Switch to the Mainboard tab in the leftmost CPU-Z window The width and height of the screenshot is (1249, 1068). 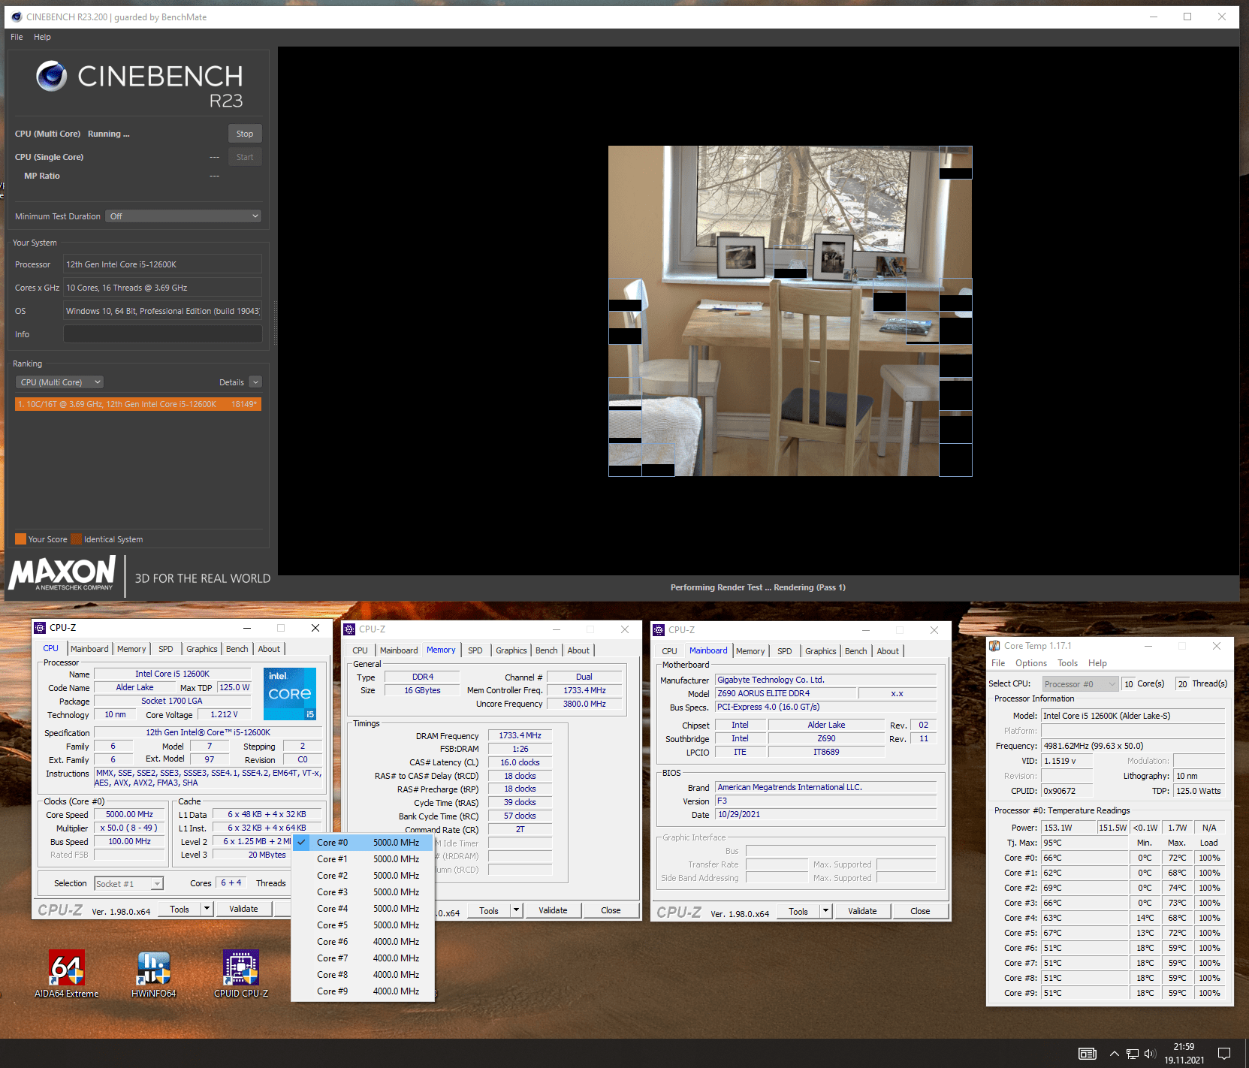(x=89, y=649)
